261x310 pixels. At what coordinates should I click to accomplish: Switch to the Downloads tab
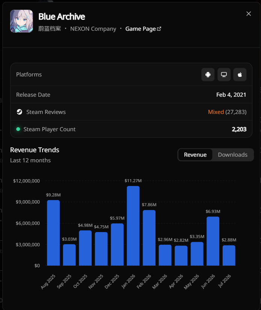[x=233, y=154]
